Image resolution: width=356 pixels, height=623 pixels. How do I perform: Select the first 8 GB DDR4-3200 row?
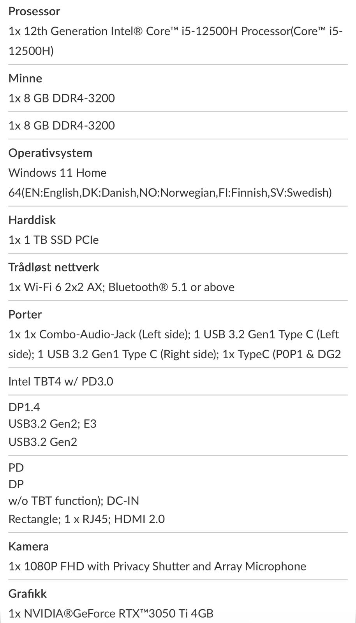click(x=62, y=98)
